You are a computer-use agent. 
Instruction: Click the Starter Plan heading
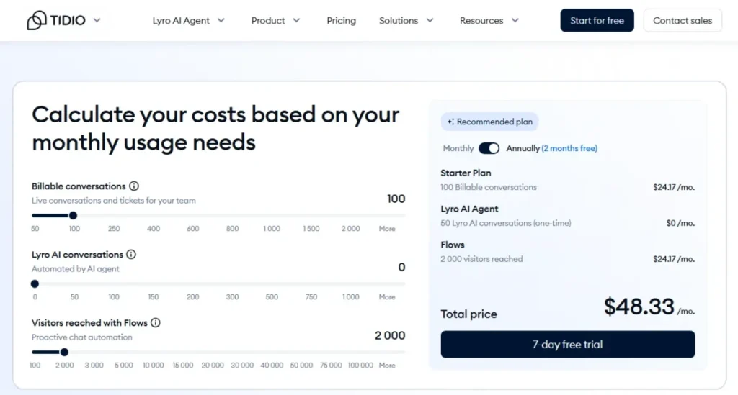coord(466,173)
